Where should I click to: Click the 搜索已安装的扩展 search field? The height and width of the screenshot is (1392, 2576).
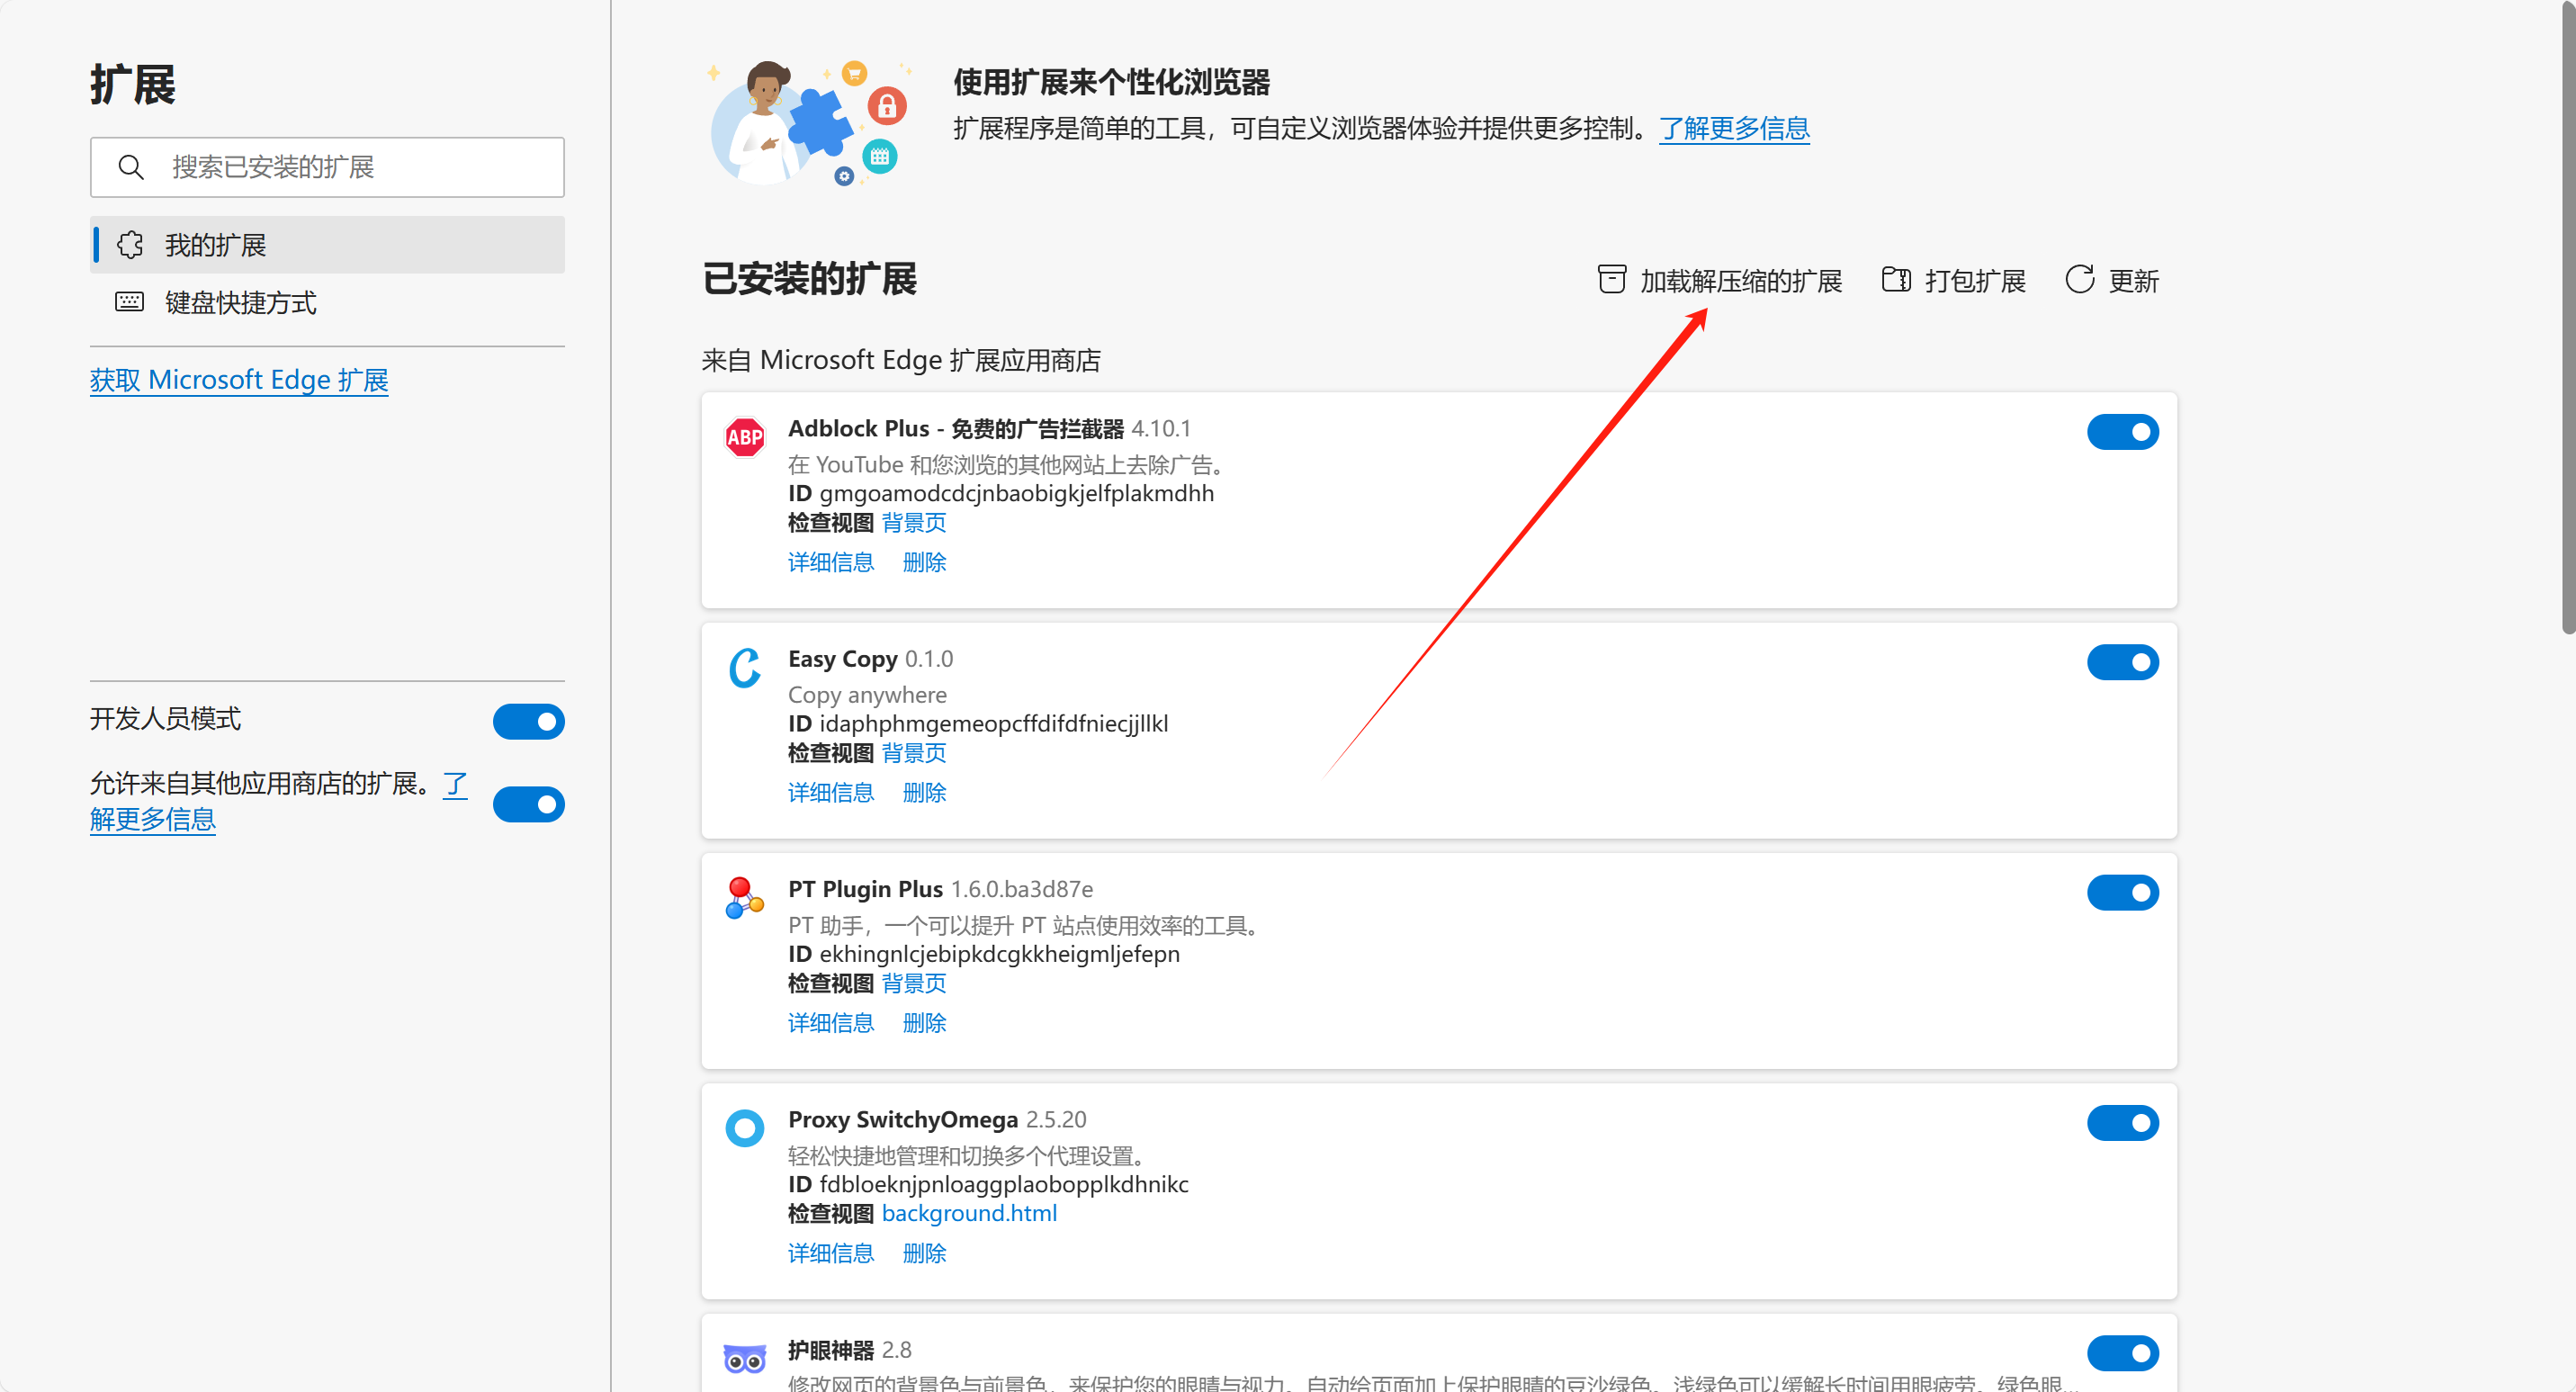coord(327,167)
